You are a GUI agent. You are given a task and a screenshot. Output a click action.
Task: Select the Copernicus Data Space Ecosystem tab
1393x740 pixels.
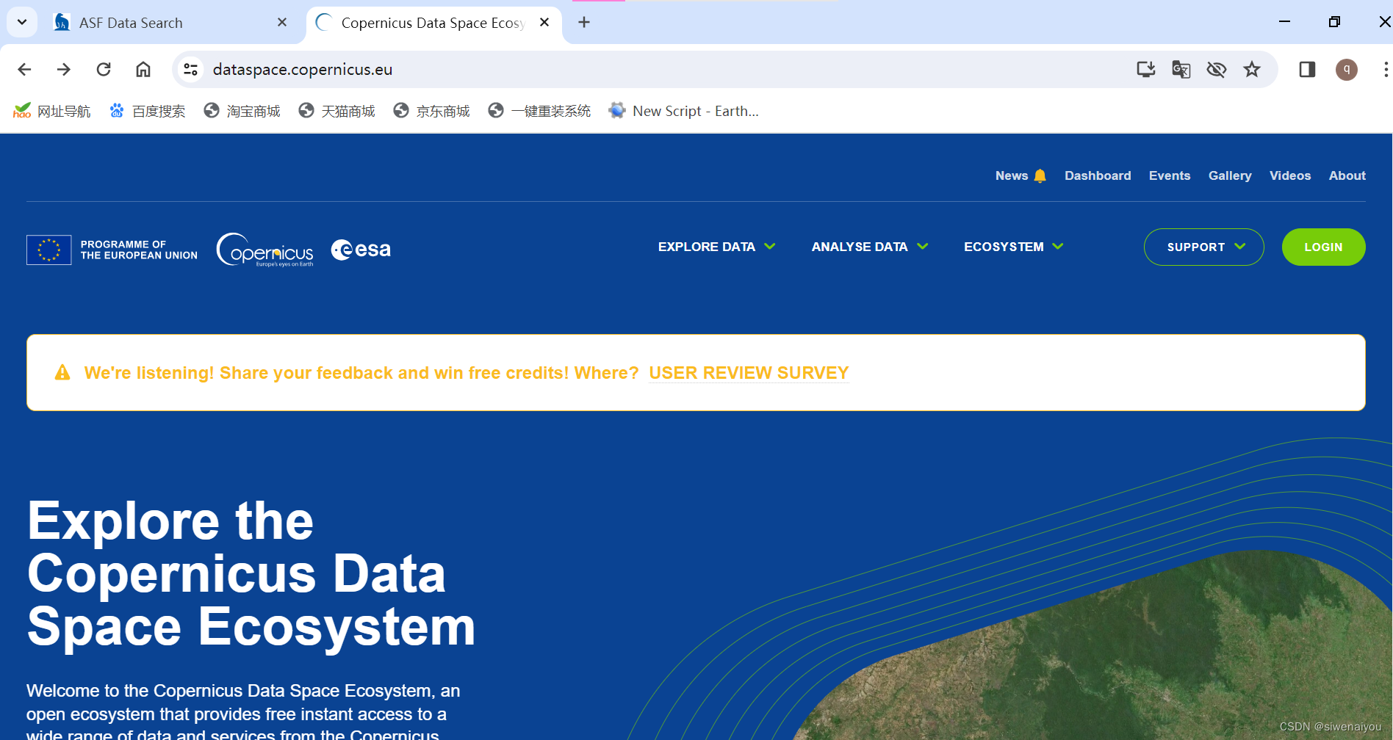(x=433, y=23)
